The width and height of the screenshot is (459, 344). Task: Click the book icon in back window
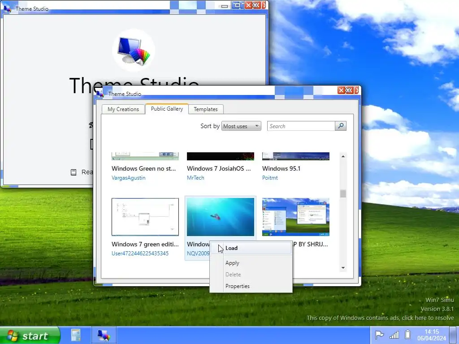tap(74, 172)
